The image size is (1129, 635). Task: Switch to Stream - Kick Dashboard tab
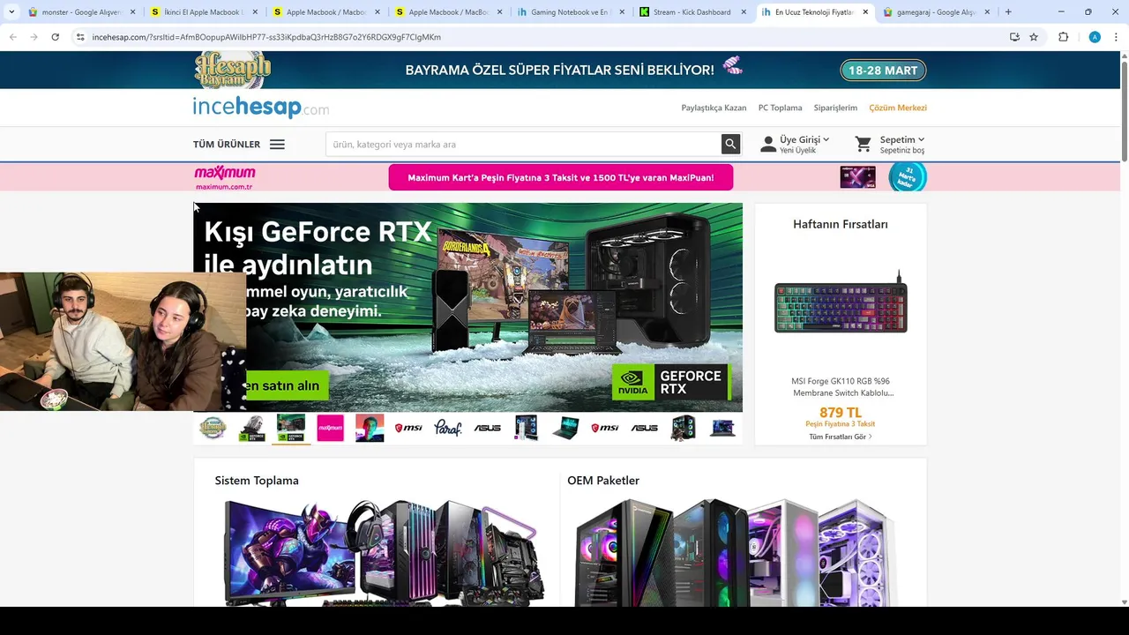tap(692, 12)
